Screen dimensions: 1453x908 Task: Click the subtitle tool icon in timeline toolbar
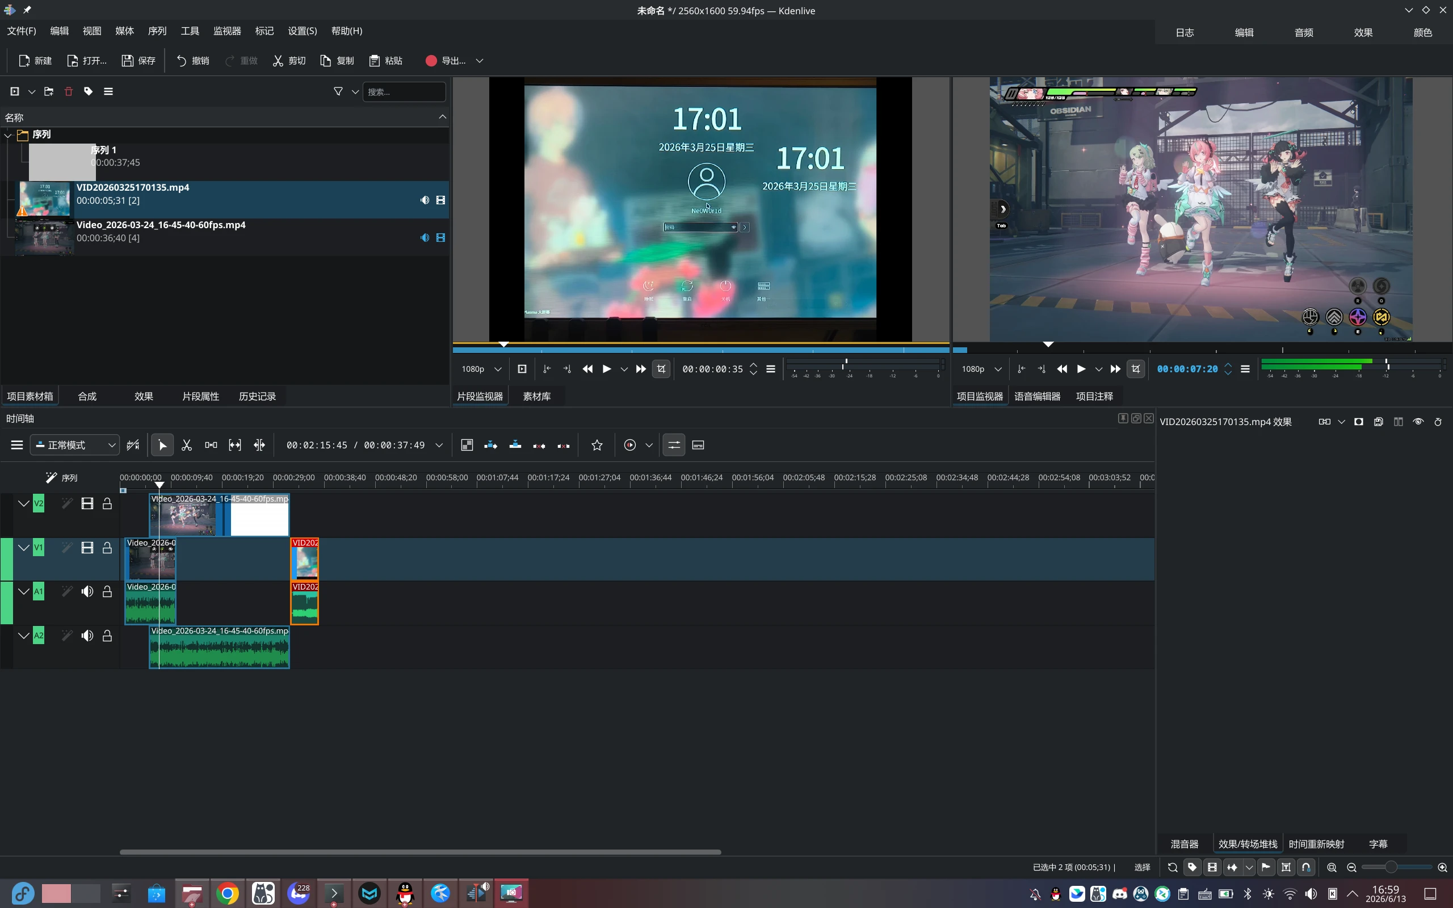click(698, 445)
